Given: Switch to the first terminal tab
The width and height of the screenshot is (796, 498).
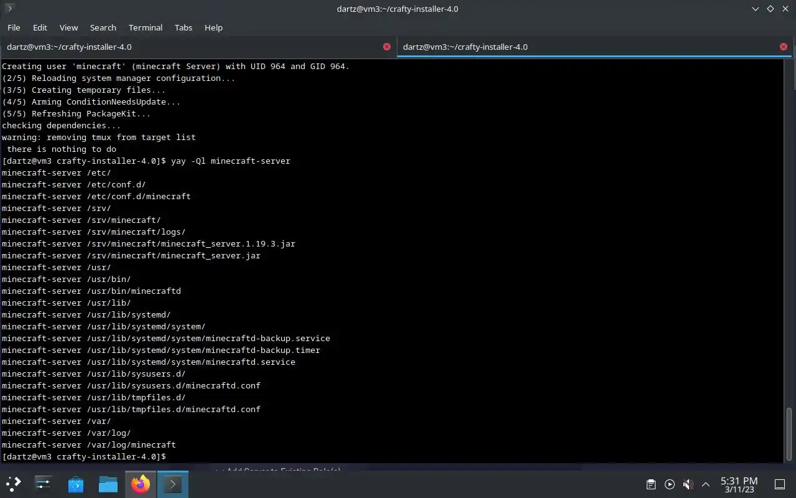Looking at the screenshot, I should [198, 47].
